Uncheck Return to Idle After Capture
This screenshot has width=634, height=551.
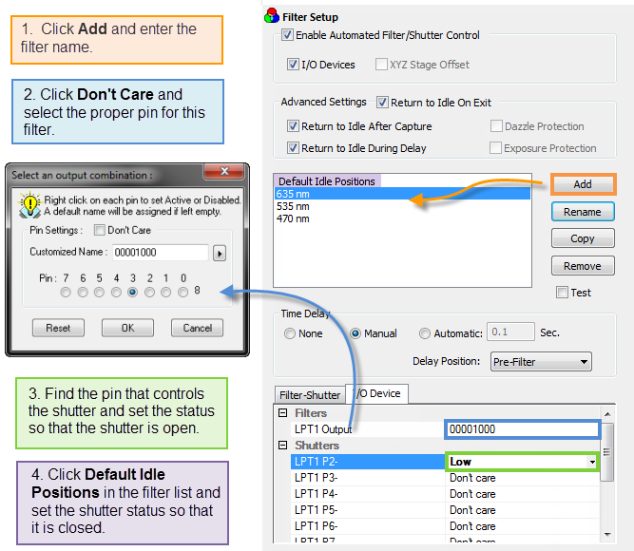click(x=294, y=126)
